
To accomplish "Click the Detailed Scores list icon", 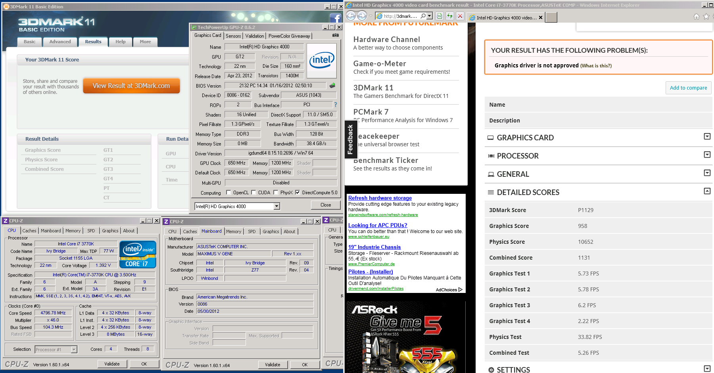I will pyautogui.click(x=491, y=193).
